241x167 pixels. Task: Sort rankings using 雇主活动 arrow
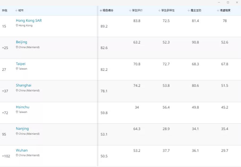coord(189,10)
